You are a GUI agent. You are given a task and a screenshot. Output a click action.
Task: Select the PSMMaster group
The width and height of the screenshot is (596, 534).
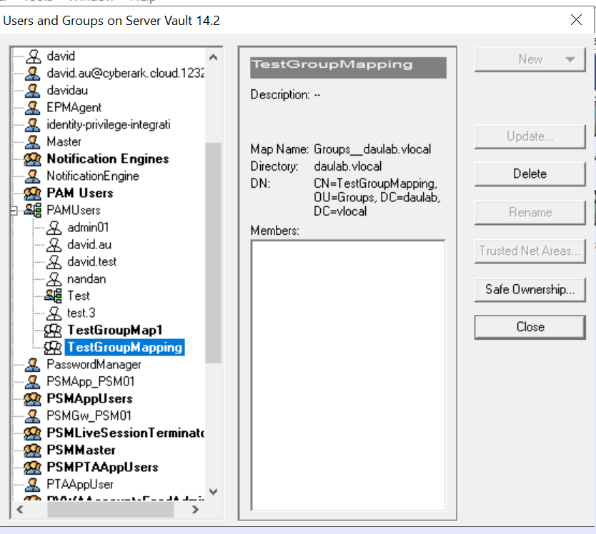click(x=81, y=450)
